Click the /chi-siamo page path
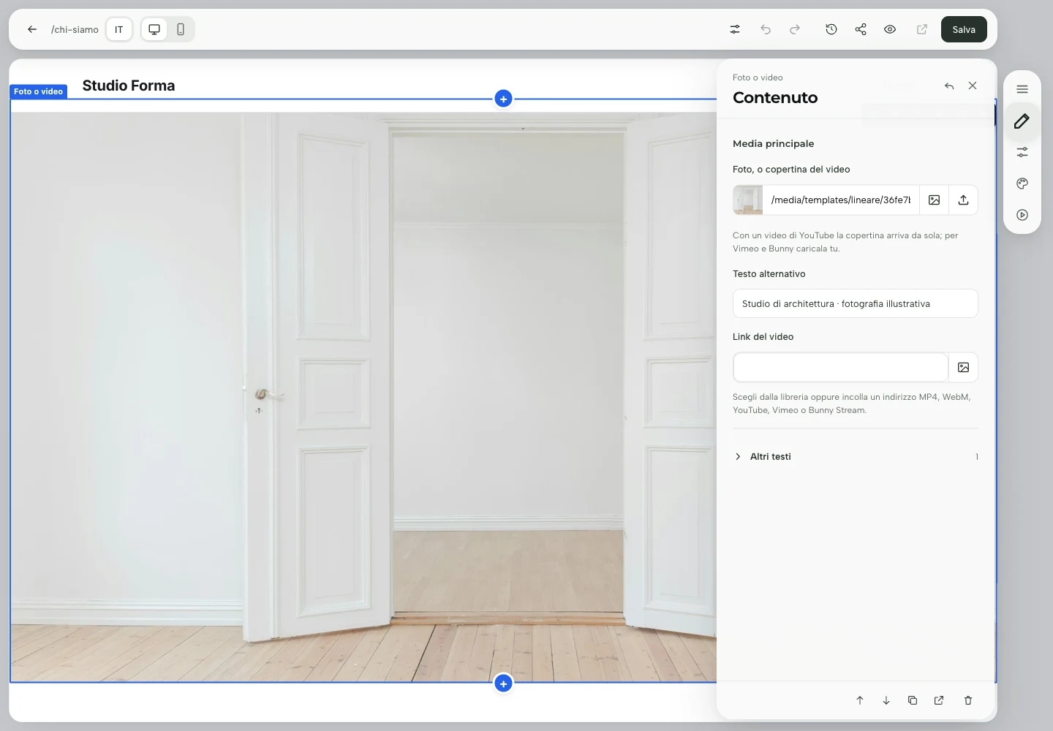Screen dimensions: 1053x731 click(x=75, y=29)
